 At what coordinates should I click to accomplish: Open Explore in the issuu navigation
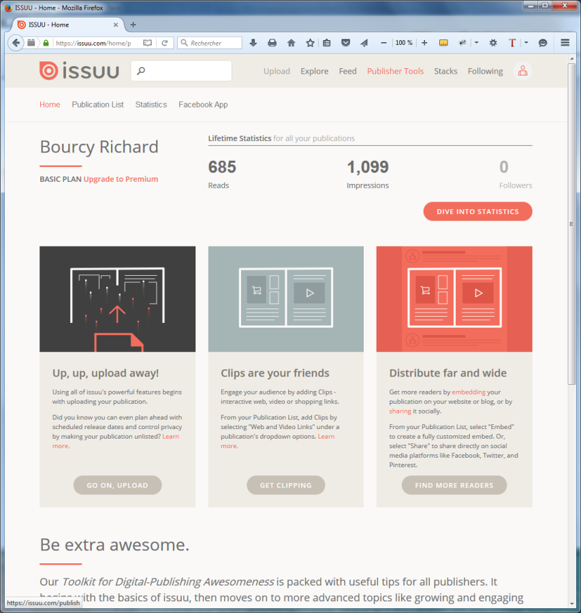(315, 71)
